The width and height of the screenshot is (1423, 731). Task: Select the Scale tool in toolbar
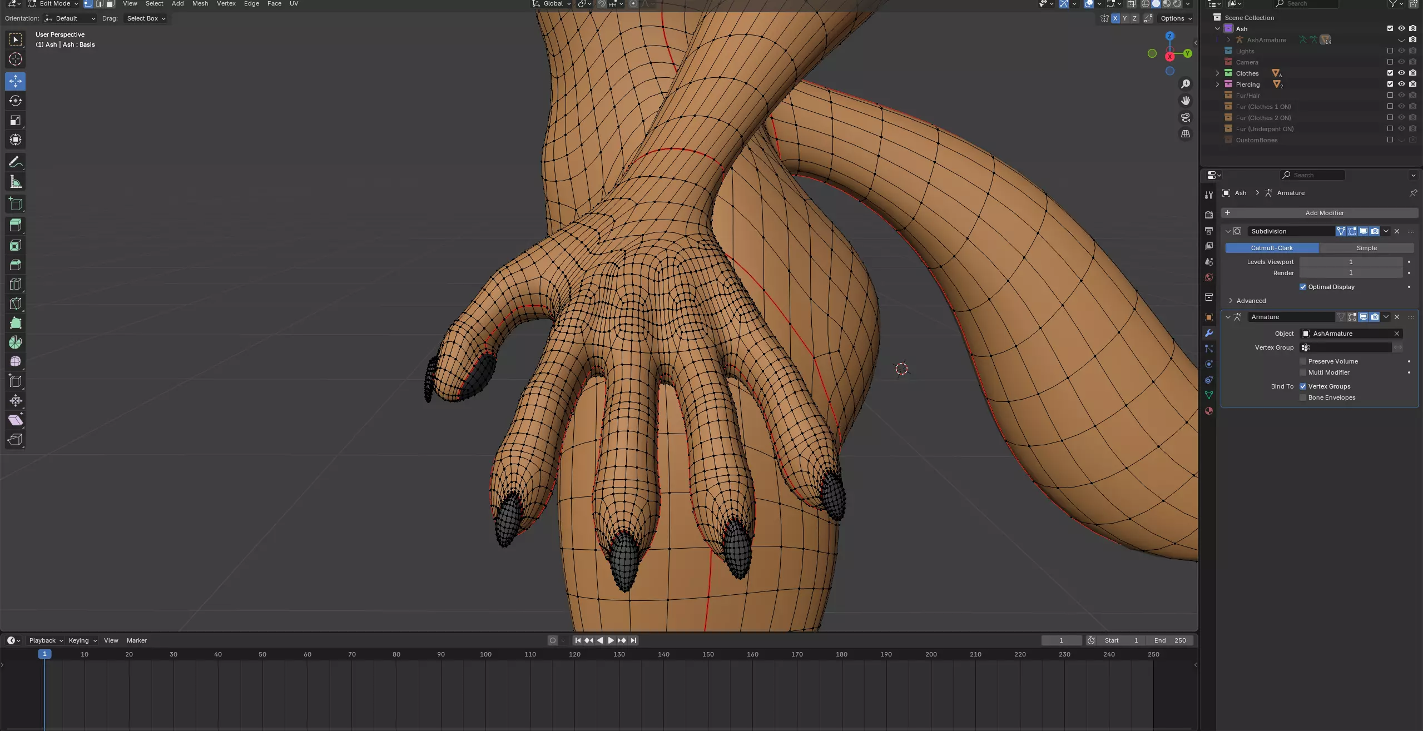pyautogui.click(x=16, y=120)
